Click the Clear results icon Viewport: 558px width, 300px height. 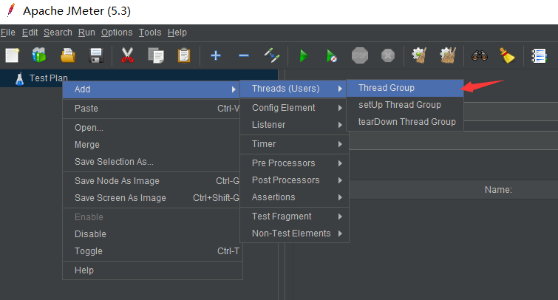click(419, 55)
